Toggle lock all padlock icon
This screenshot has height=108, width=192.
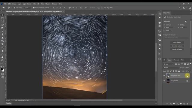(x=179, y=71)
